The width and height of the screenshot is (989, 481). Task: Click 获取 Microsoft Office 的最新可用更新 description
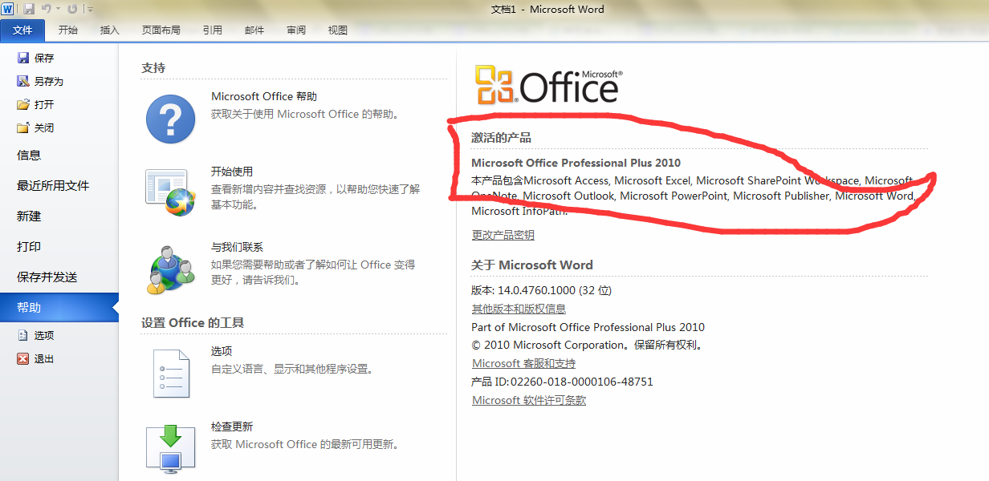(x=305, y=444)
